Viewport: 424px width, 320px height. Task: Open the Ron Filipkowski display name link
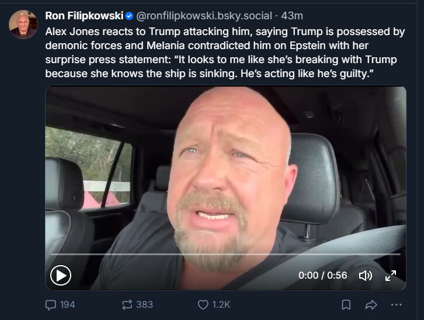84,16
